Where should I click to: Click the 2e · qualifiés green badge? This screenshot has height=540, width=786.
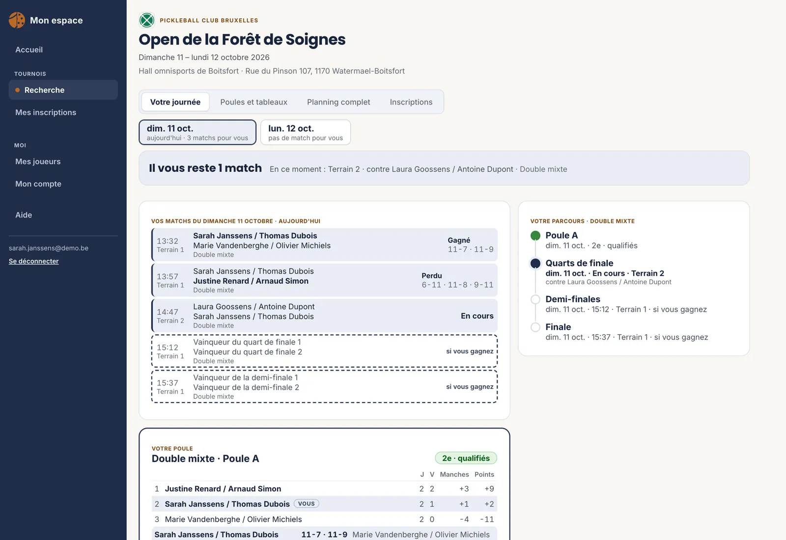click(466, 458)
